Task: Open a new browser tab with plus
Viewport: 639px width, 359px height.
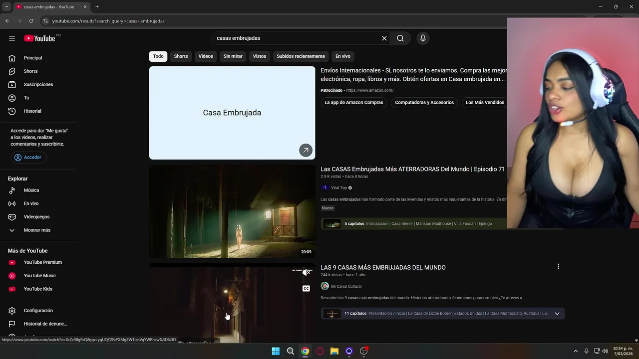Action: 97,7
